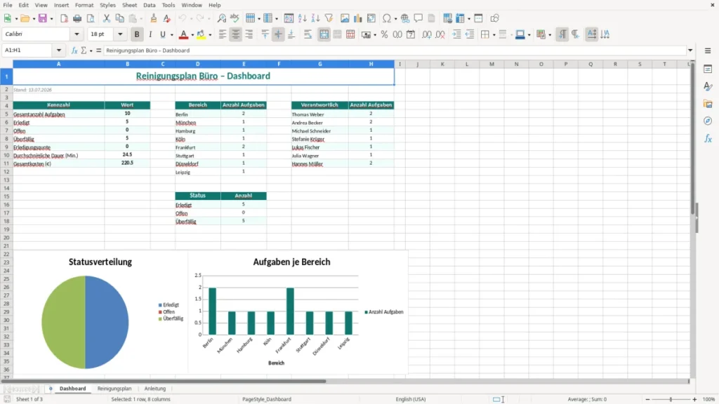Toggle Italic formatting

click(150, 34)
